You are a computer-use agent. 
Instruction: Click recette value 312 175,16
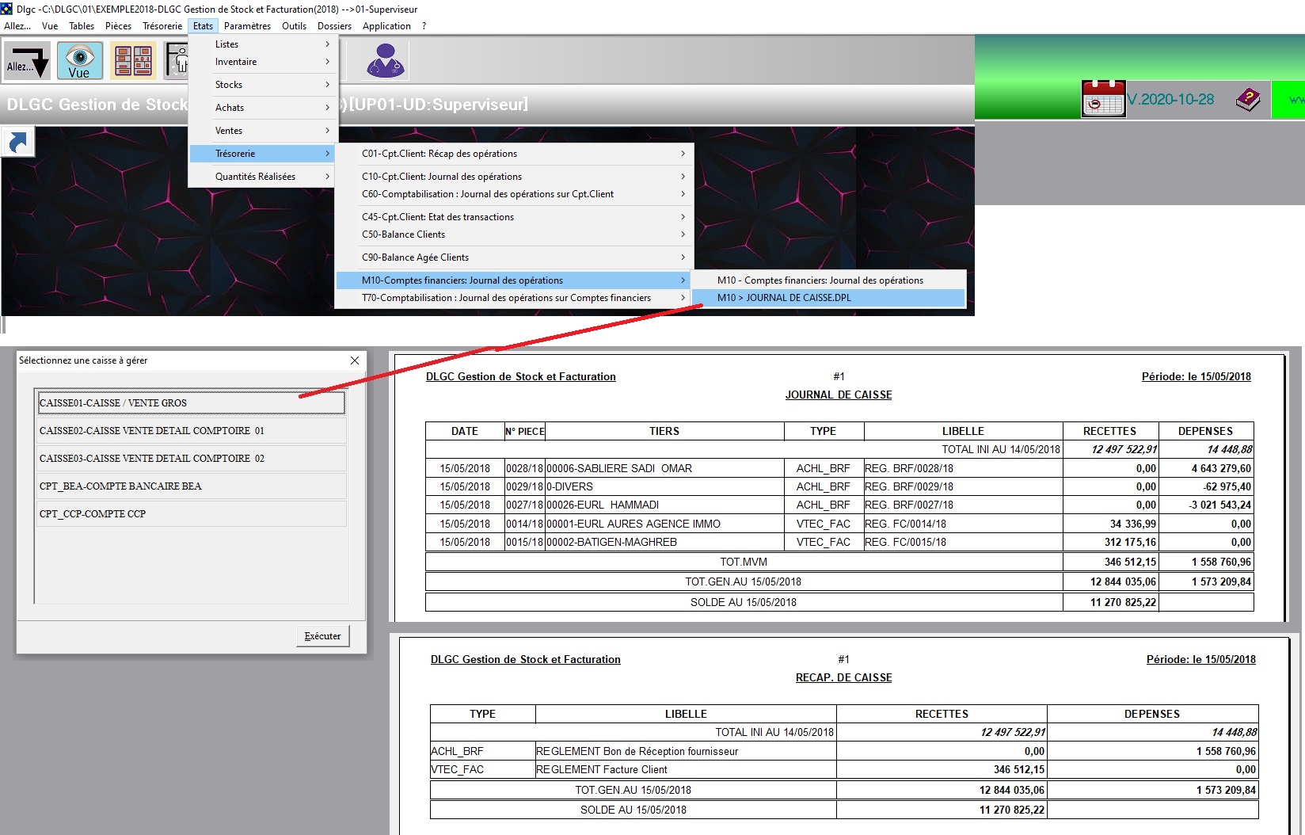(1130, 542)
